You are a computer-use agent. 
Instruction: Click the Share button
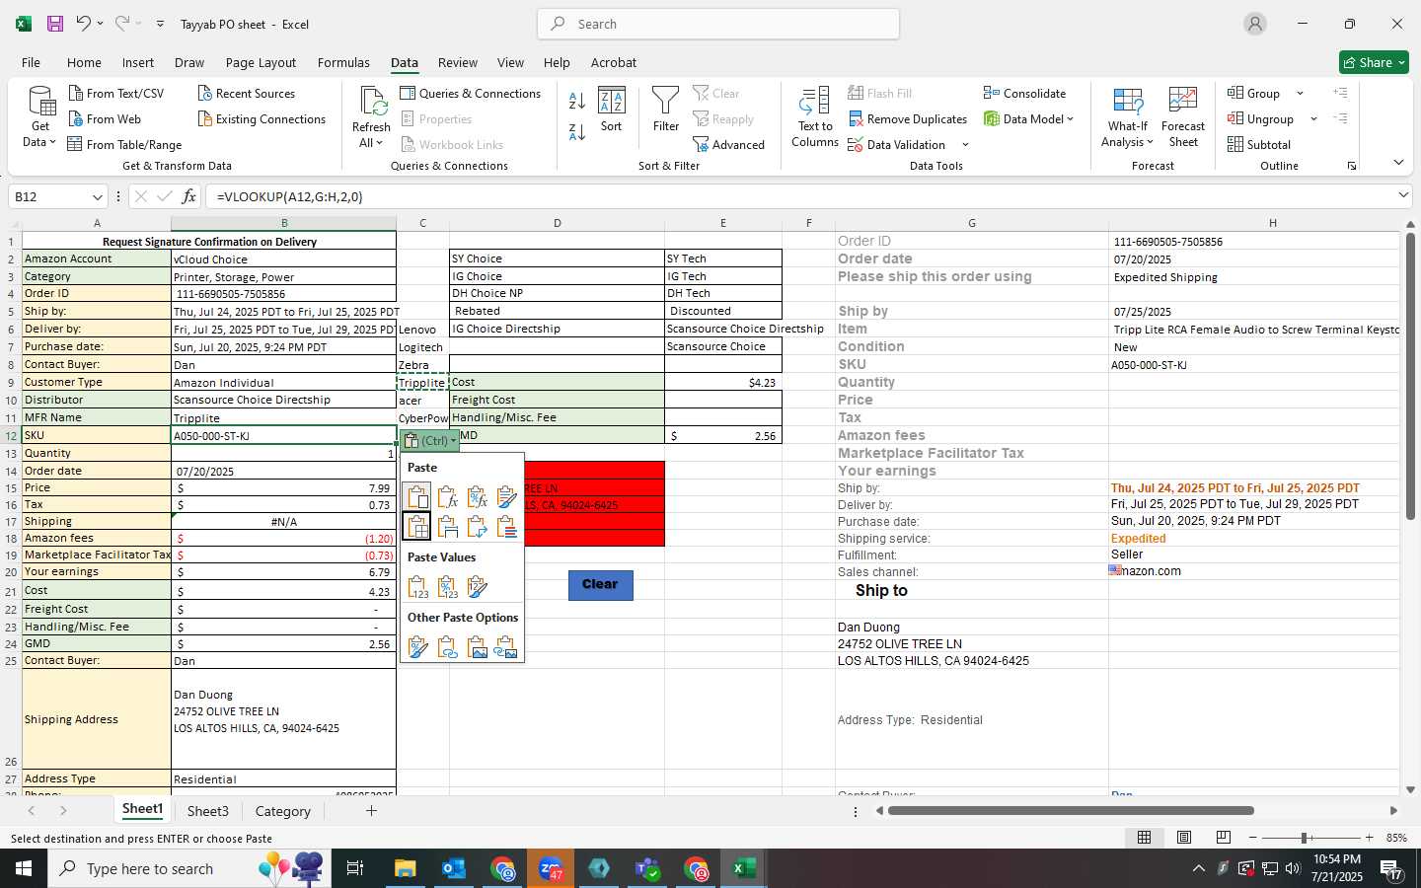click(1374, 62)
